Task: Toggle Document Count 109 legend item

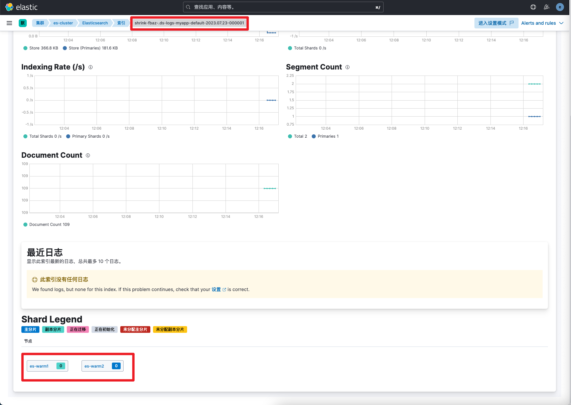Action: 46,225
